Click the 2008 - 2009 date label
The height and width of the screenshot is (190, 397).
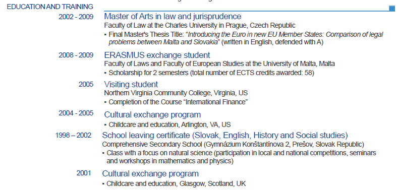(x=76, y=55)
